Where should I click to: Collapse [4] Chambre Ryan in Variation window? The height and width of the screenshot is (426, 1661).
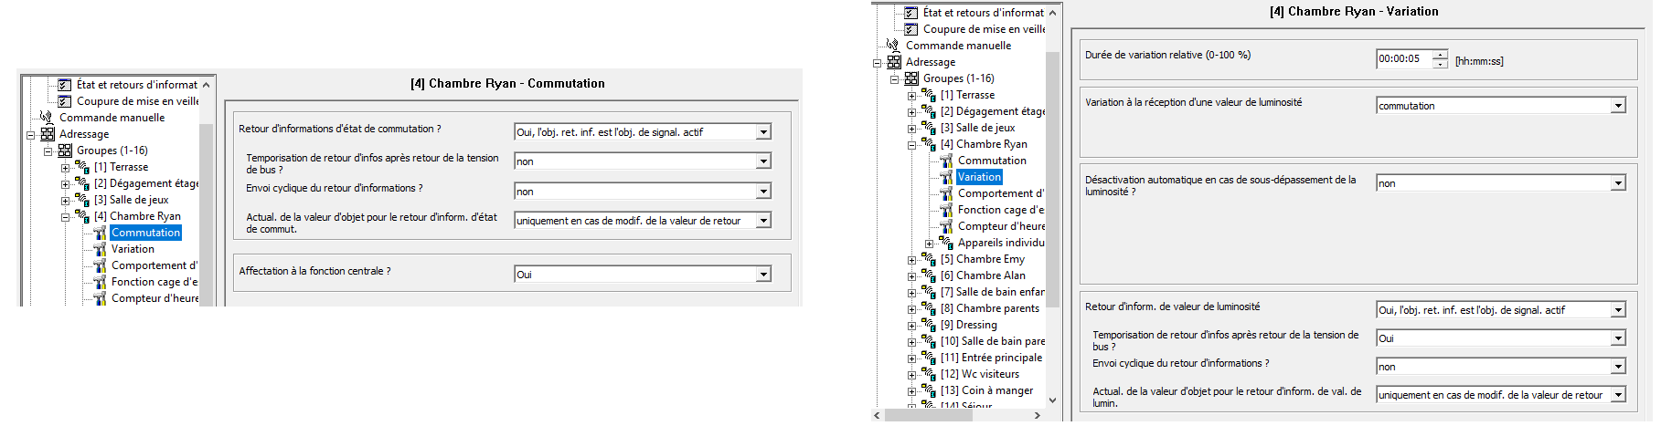click(x=911, y=145)
